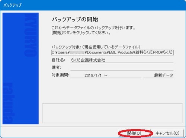Click the バックアップの開始 heading
Screen dimensions: 186x138
75,19
